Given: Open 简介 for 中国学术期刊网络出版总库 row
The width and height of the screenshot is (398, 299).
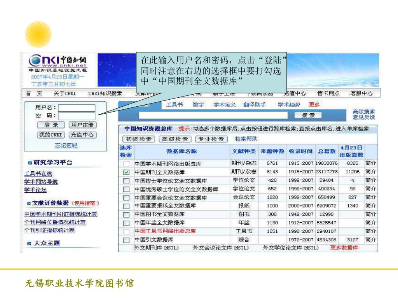Looking at the screenshot, I should pos(370,163).
